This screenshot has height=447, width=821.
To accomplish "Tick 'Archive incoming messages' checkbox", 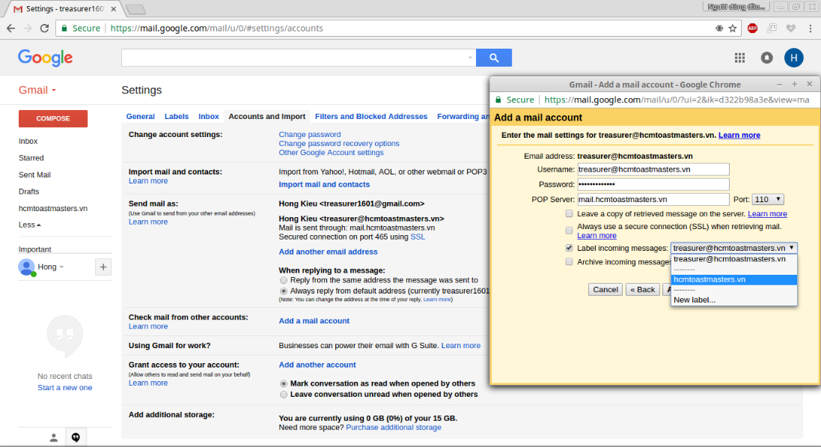I will coord(569,261).
